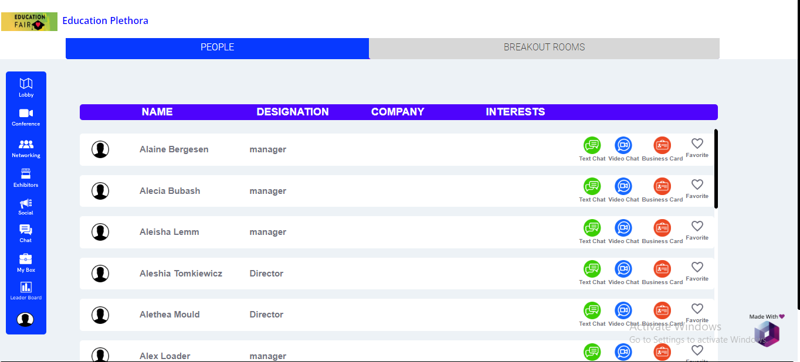Open Social megaphone icon in sidebar
The height and width of the screenshot is (362, 800).
point(26,203)
